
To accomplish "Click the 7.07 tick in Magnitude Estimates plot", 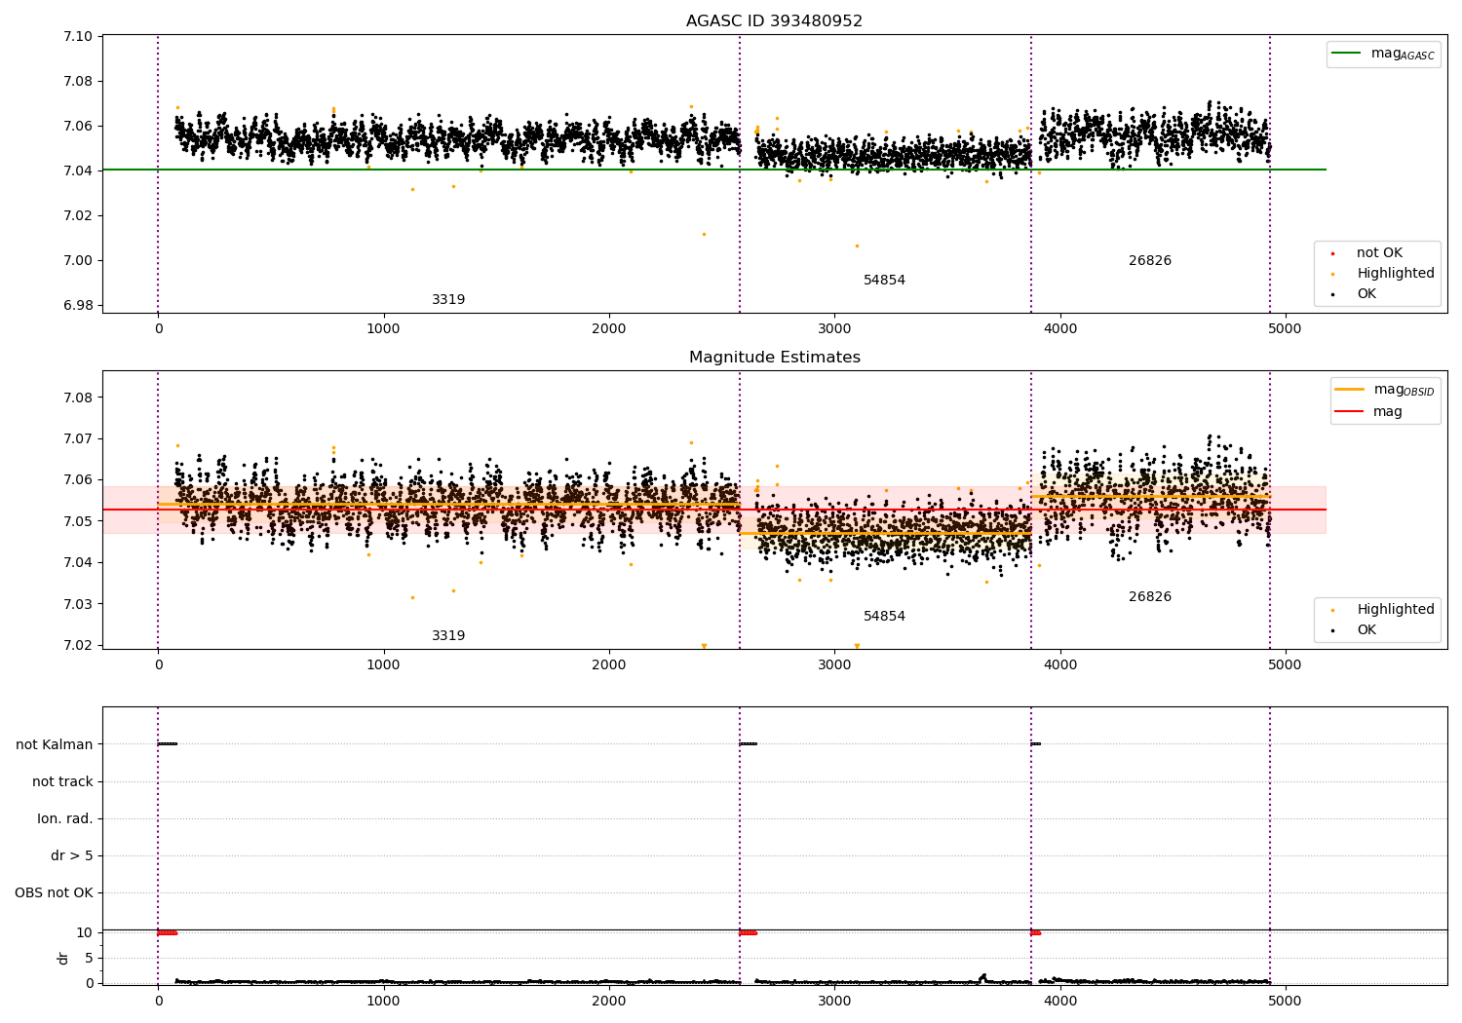I will tap(78, 439).
